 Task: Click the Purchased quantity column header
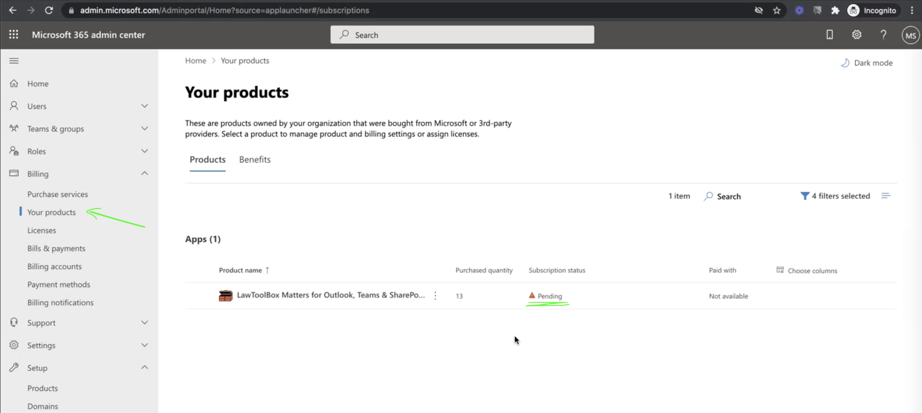[x=484, y=270]
